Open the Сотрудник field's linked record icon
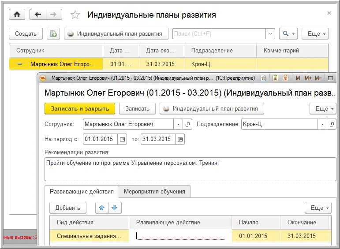Screen dimensions: 340x249 point(188,125)
